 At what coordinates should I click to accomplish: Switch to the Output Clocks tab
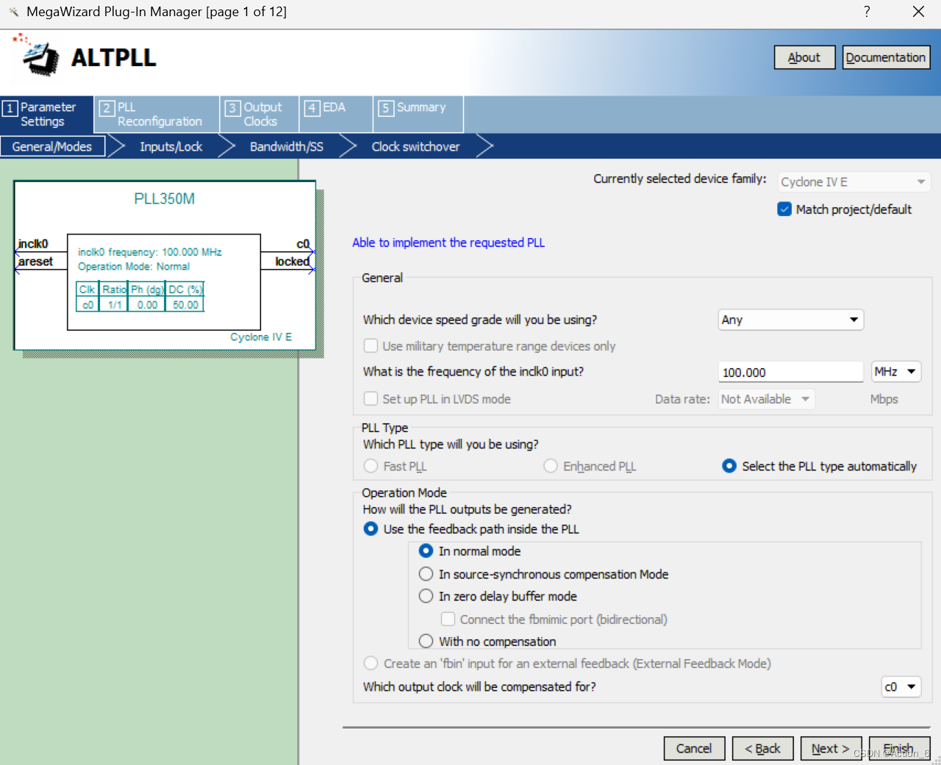click(x=260, y=115)
